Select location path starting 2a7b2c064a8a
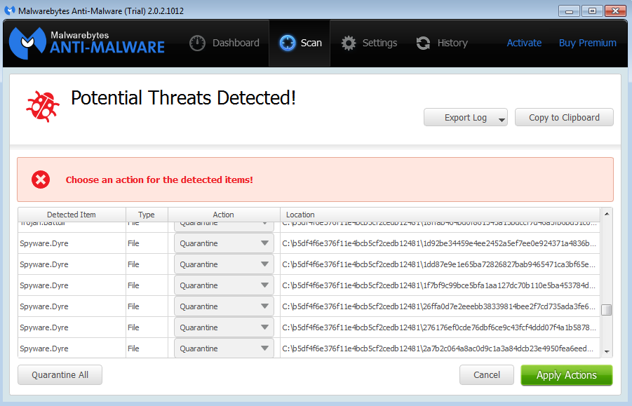 coord(439,348)
